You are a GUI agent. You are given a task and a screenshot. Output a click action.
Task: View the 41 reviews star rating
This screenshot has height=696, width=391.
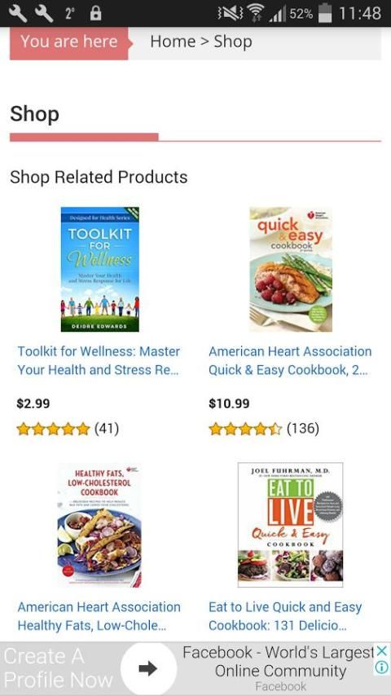click(x=68, y=429)
